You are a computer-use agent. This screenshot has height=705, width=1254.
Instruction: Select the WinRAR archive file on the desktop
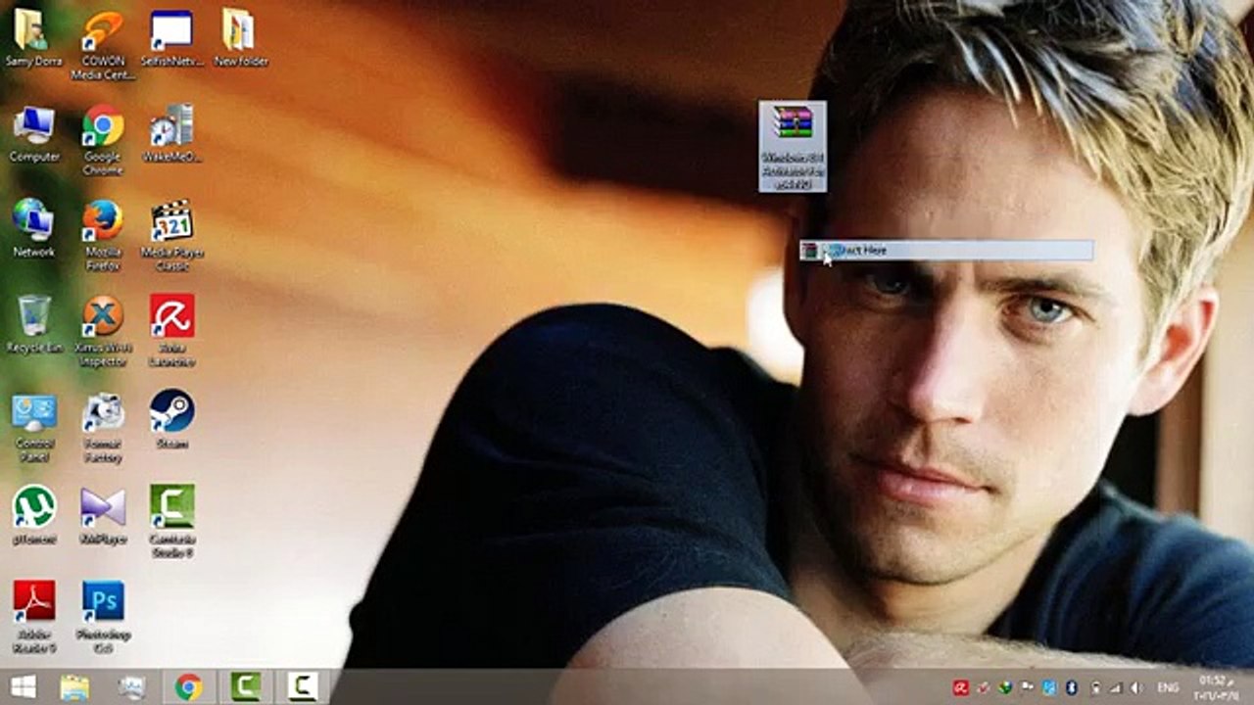tap(793, 146)
